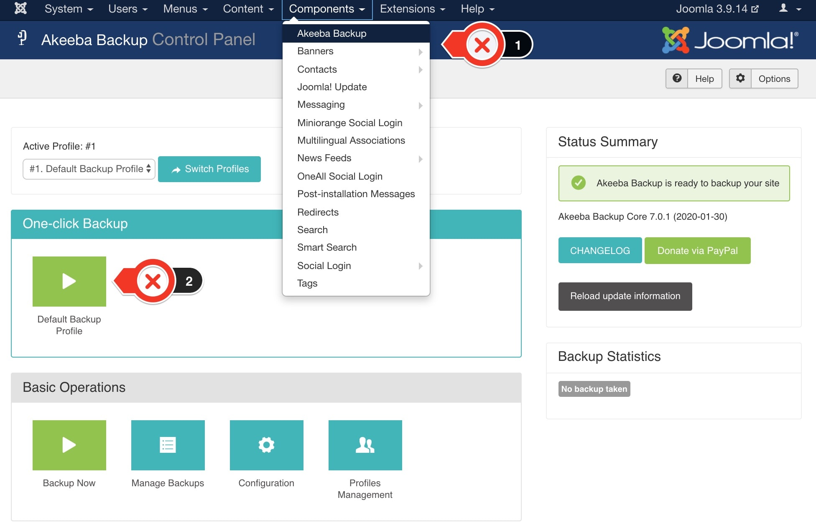Click the Help toolbar button label

pyautogui.click(x=704, y=79)
